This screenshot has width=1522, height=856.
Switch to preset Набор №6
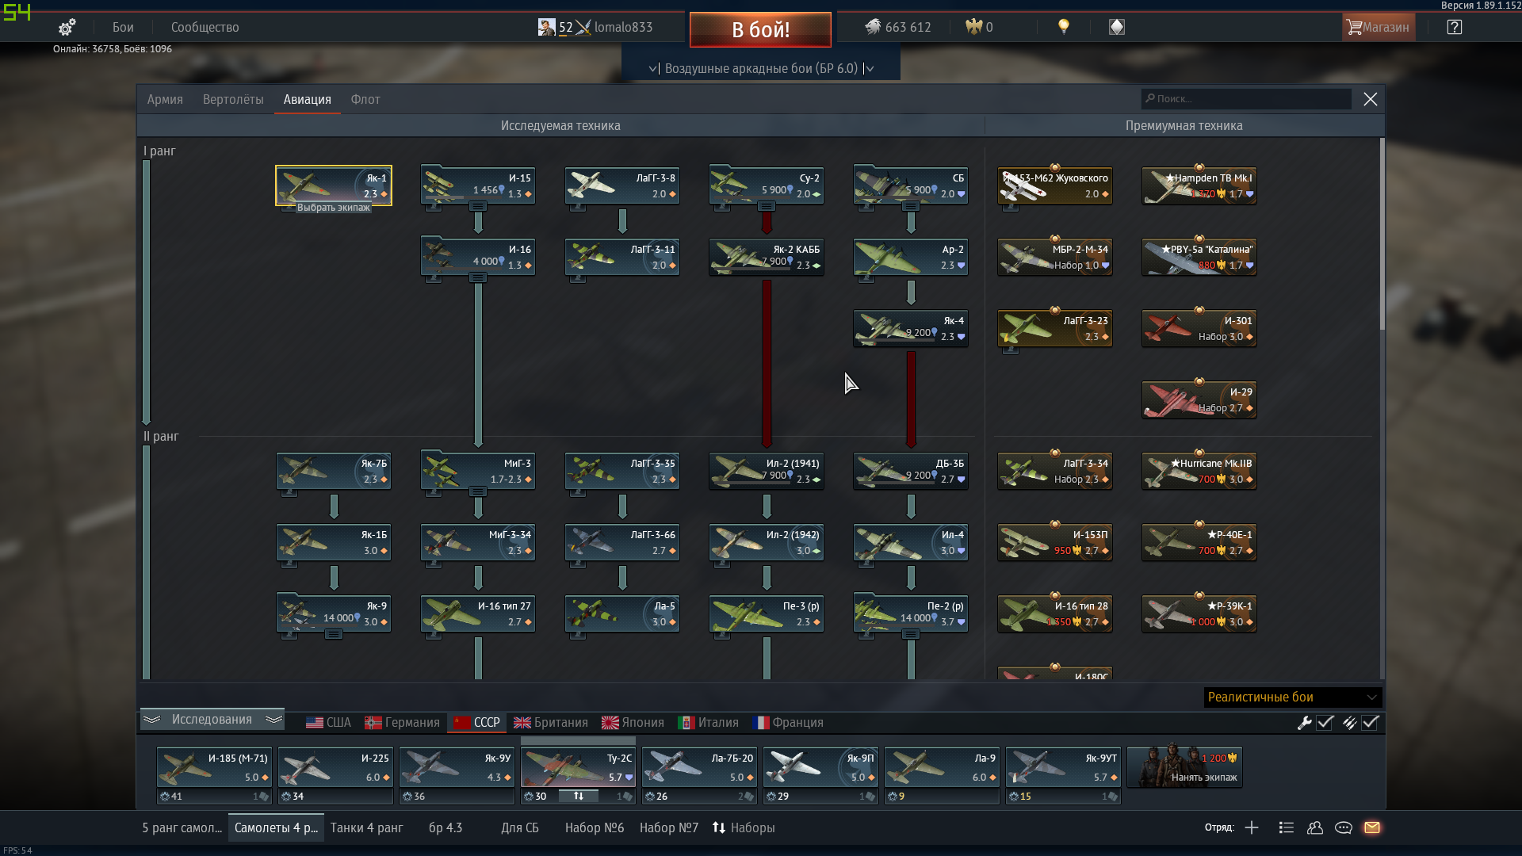pyautogui.click(x=595, y=827)
